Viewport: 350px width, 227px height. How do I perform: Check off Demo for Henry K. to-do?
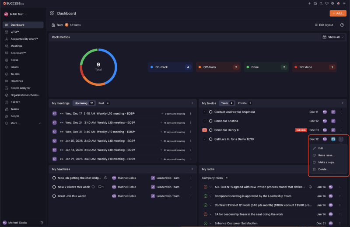click(x=210, y=130)
